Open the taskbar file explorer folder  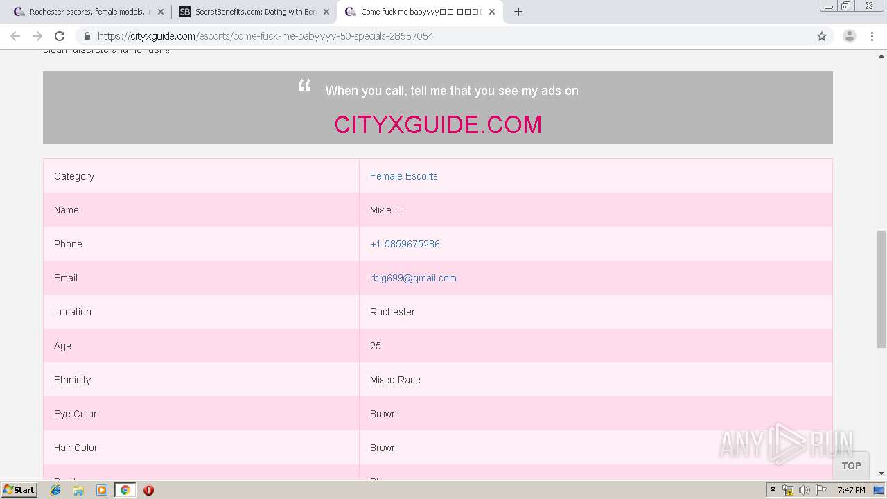coord(78,490)
